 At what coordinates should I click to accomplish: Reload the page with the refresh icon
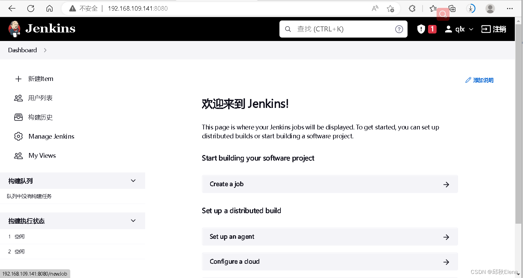pyautogui.click(x=31, y=9)
